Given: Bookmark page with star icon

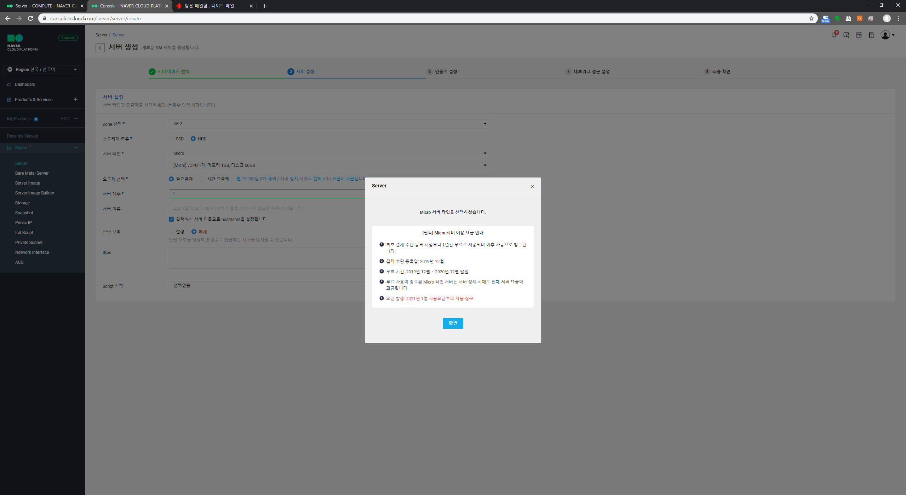Looking at the screenshot, I should tap(811, 18).
